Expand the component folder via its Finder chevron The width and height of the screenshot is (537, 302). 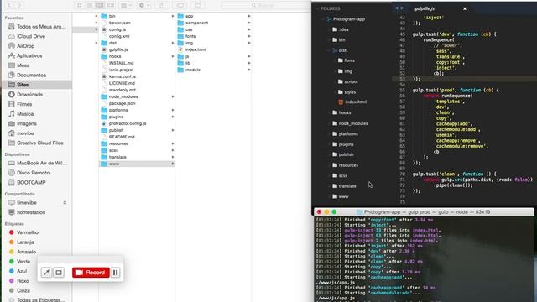click(249, 23)
